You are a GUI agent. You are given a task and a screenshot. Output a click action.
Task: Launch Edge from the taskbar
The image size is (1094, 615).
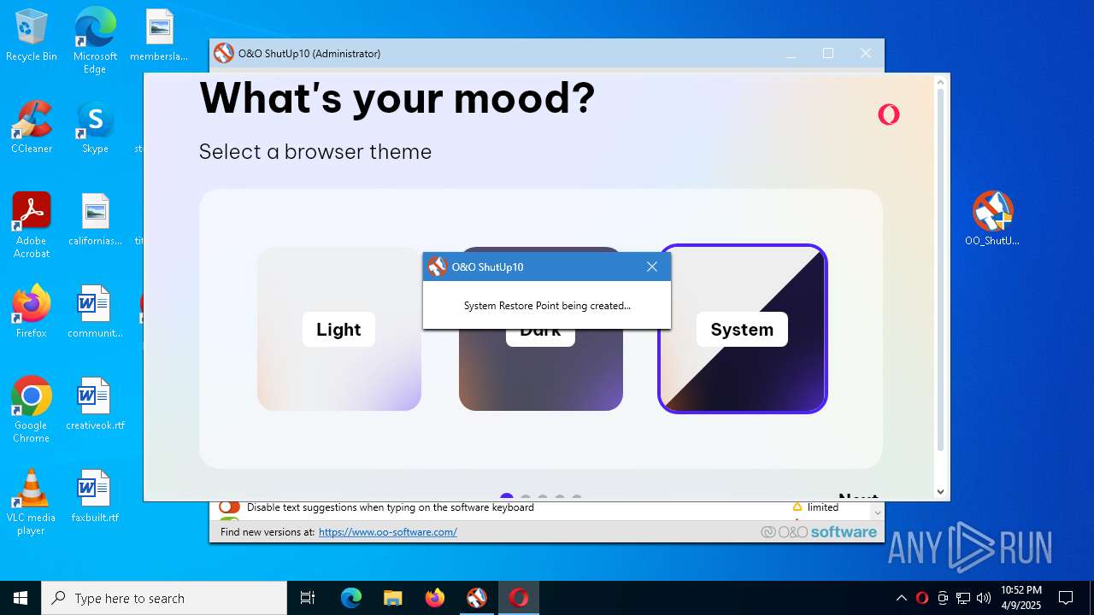351,598
